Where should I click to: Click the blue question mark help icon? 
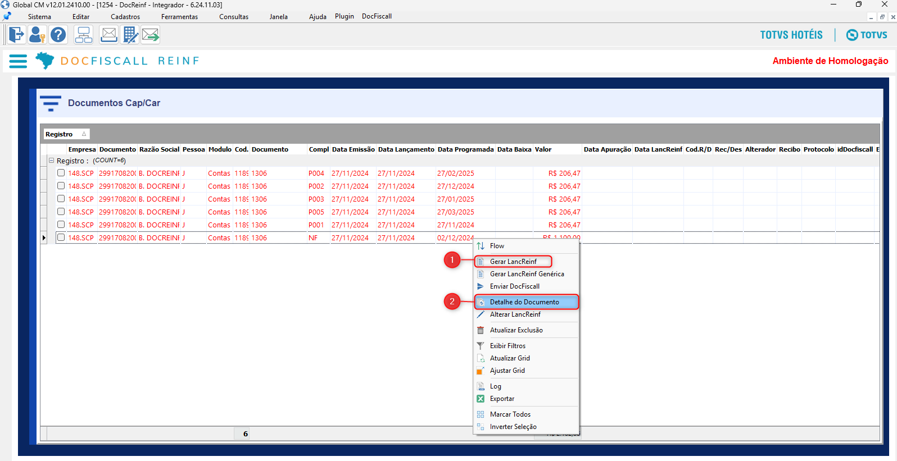(x=58, y=35)
